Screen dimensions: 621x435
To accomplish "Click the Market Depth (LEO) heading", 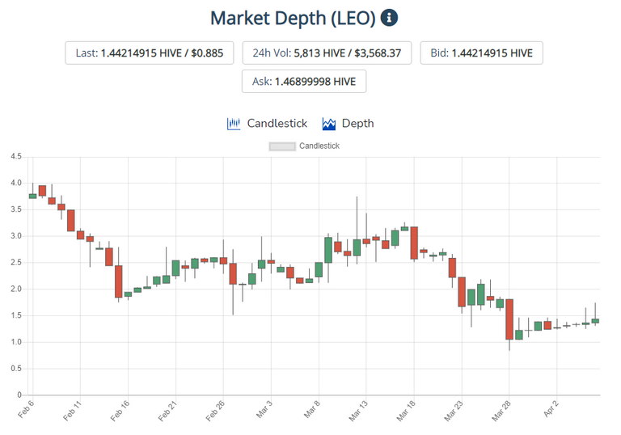I will 293,19.
